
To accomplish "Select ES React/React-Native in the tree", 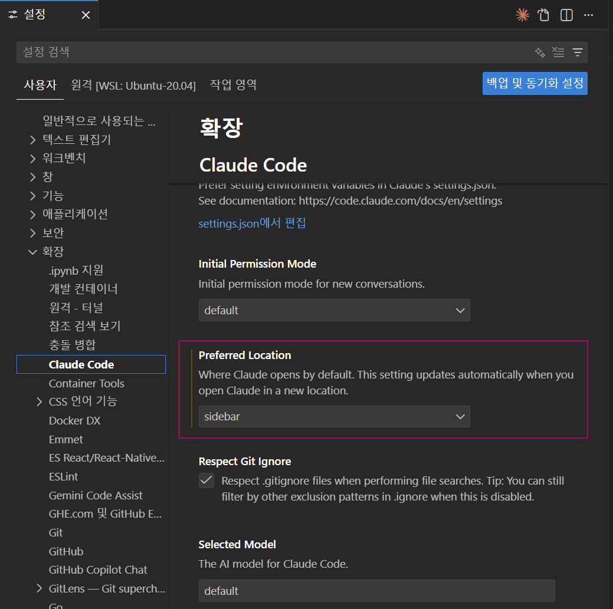I will click(106, 458).
